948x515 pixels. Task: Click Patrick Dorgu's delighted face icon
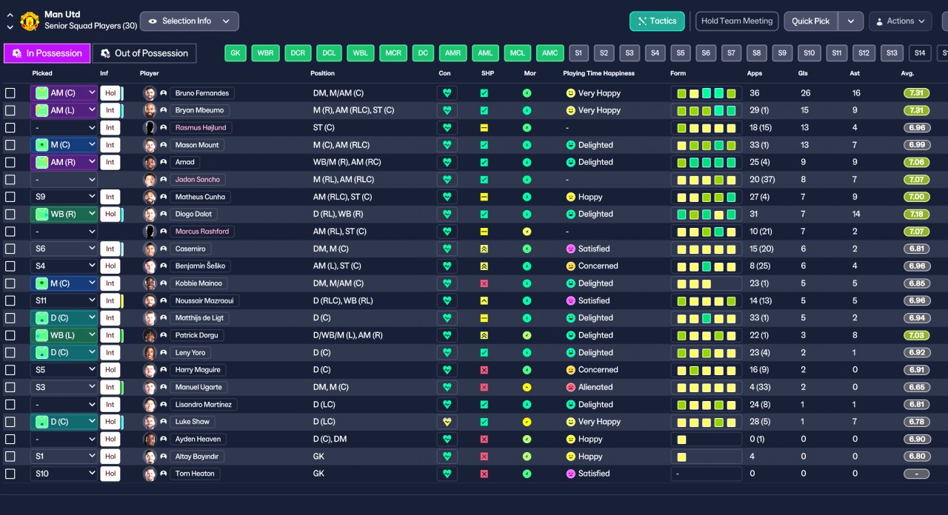570,335
